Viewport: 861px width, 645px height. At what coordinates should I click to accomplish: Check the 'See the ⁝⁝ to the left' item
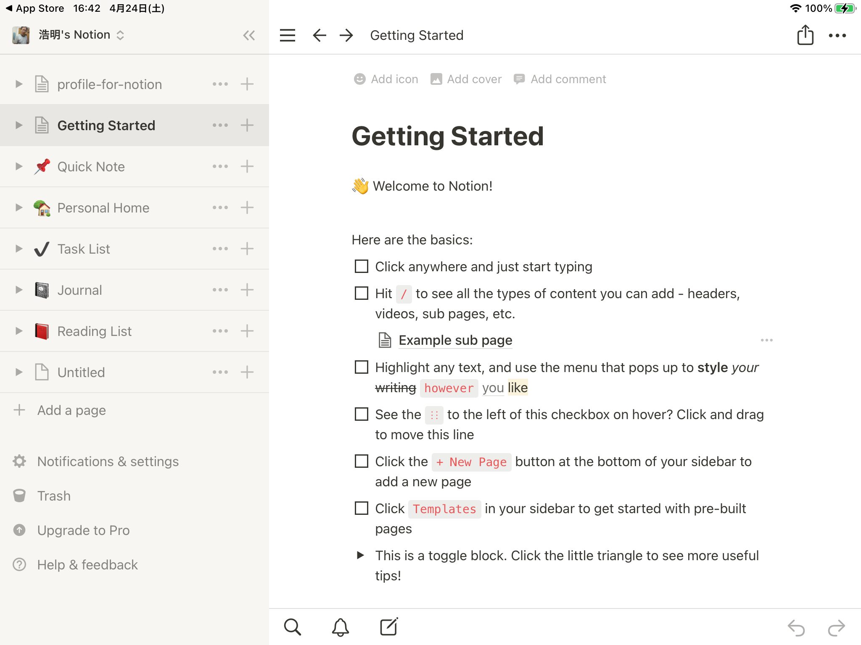[x=362, y=414]
